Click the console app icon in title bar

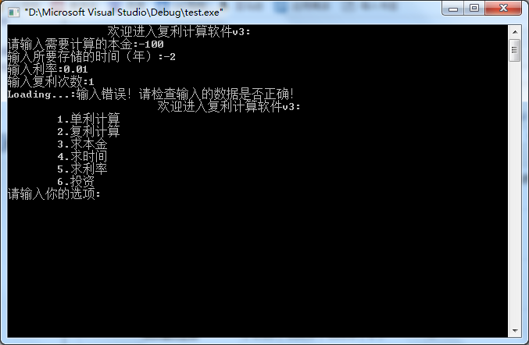13,12
